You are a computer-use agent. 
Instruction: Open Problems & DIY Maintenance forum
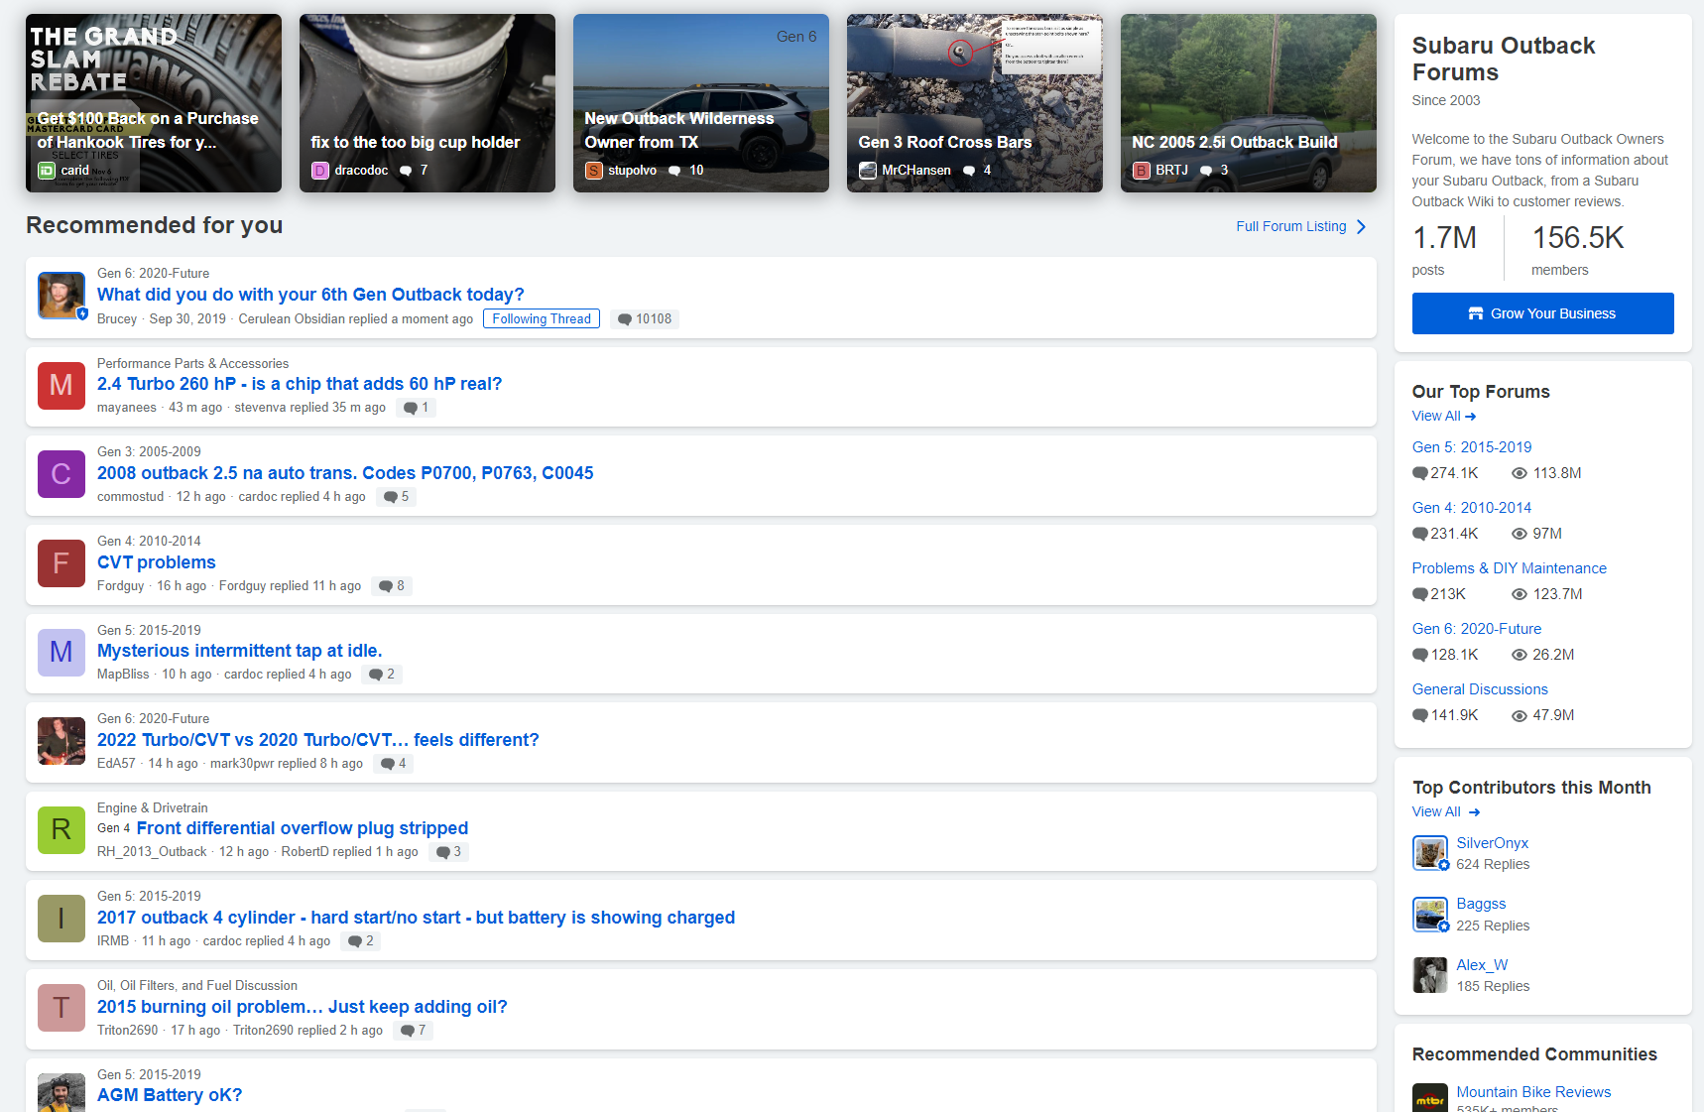(1509, 568)
